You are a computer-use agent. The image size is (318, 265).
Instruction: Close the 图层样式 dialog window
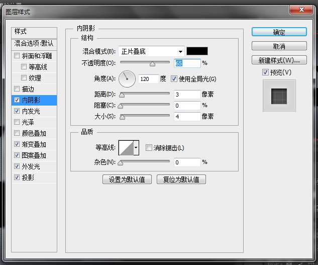[x=301, y=10]
